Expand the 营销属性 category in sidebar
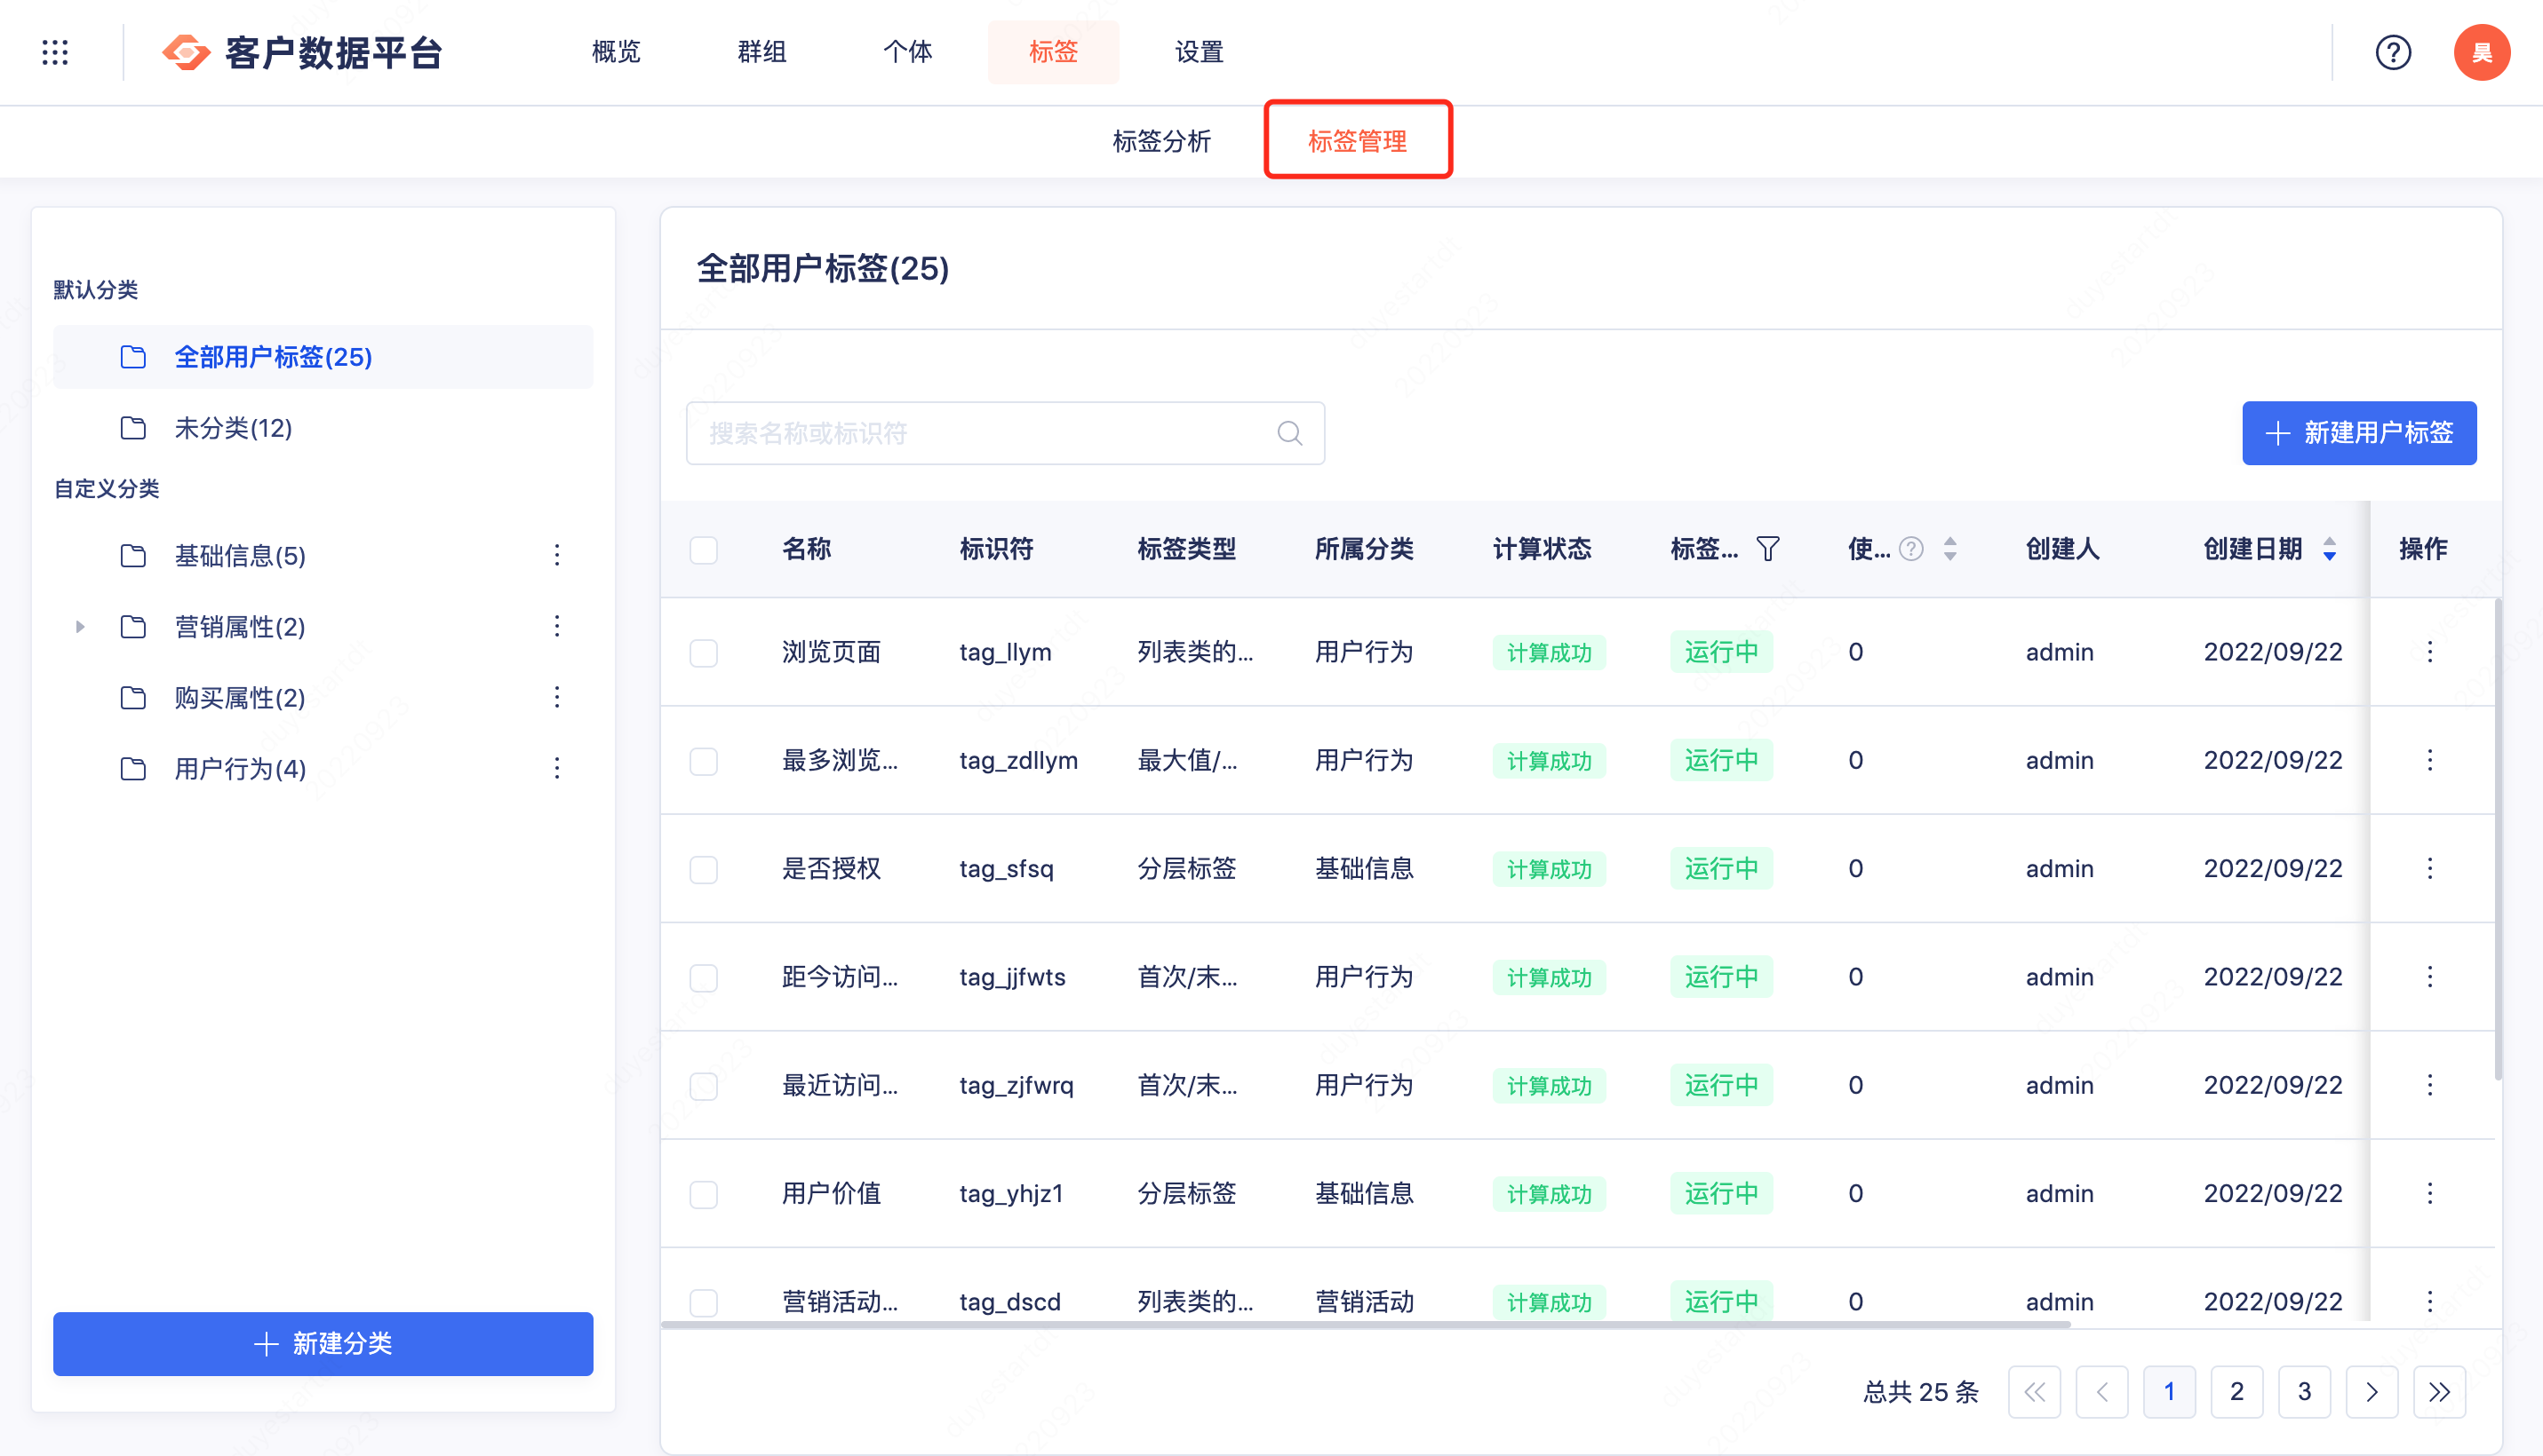The height and width of the screenshot is (1456, 2543). (x=81, y=627)
